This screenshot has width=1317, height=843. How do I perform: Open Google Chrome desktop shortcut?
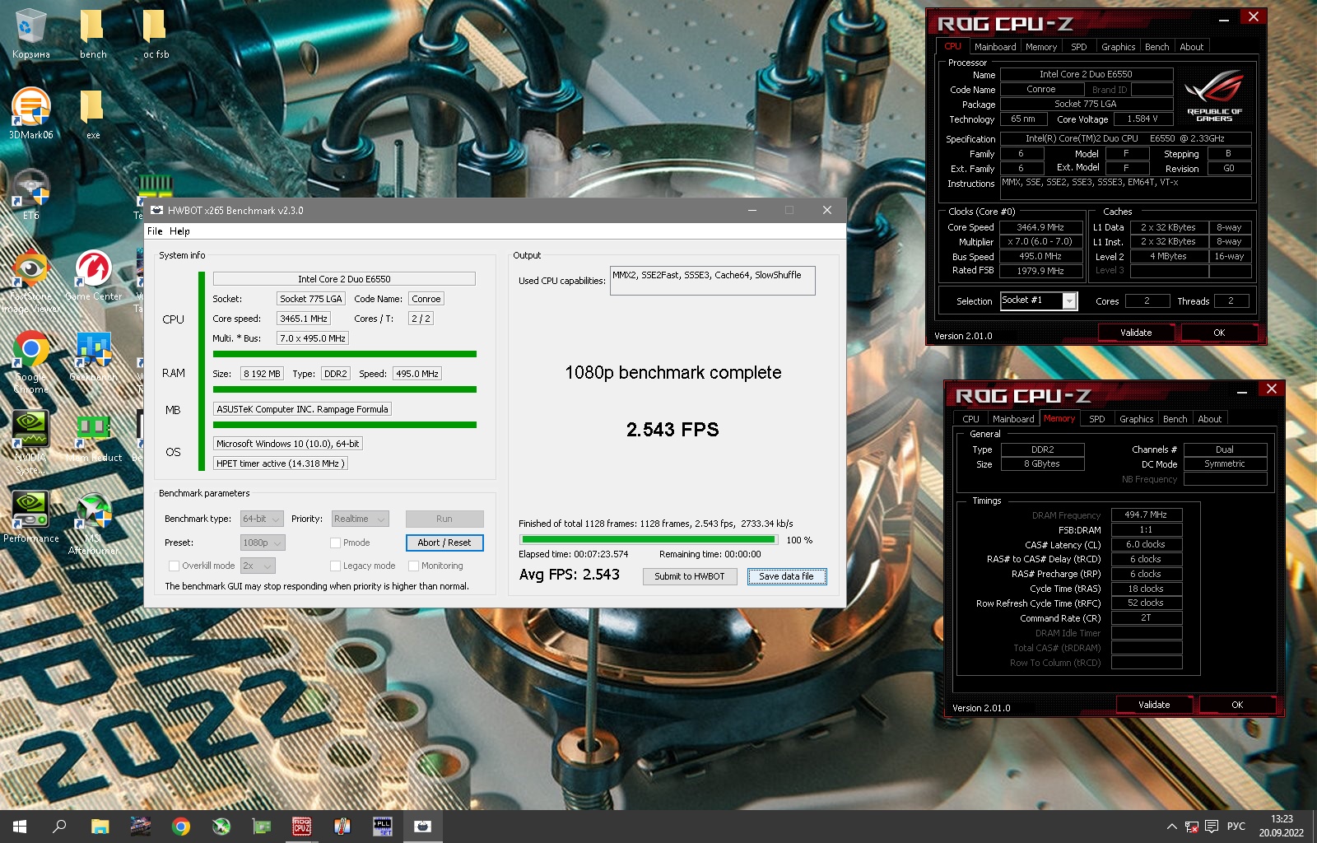(30, 361)
